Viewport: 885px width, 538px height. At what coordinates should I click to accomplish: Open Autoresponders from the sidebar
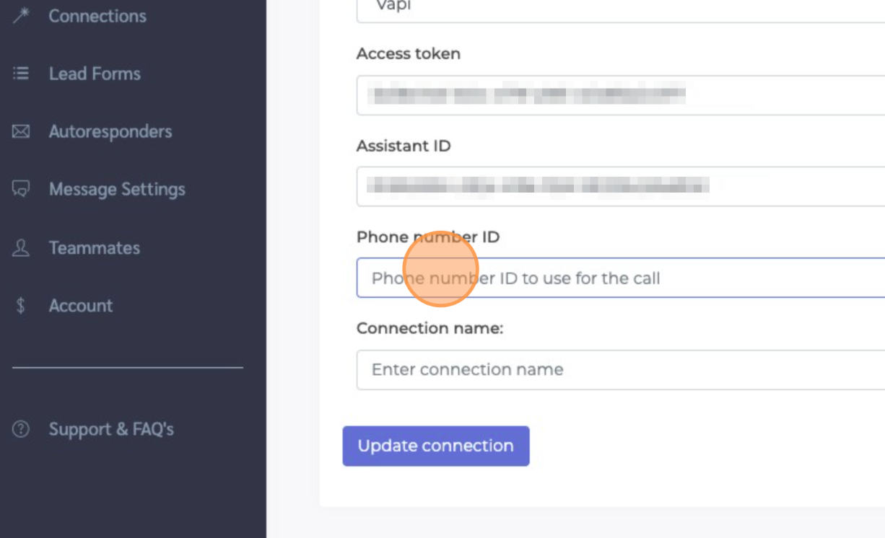[110, 131]
